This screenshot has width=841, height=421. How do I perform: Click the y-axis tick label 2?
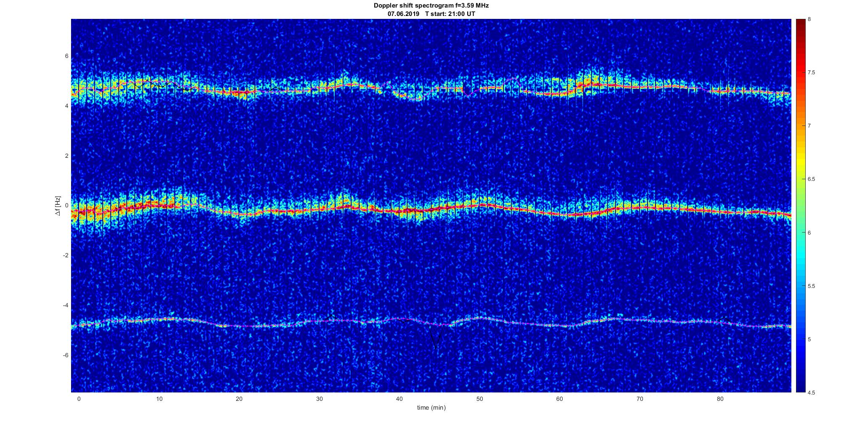67,156
